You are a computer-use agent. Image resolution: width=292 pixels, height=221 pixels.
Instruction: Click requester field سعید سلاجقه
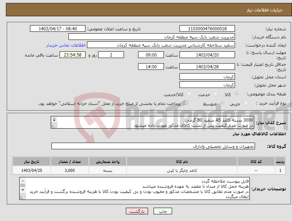click(x=161, y=45)
